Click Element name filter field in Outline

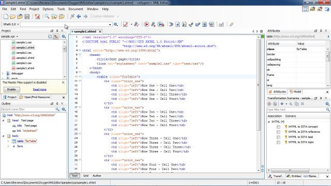(27, 109)
